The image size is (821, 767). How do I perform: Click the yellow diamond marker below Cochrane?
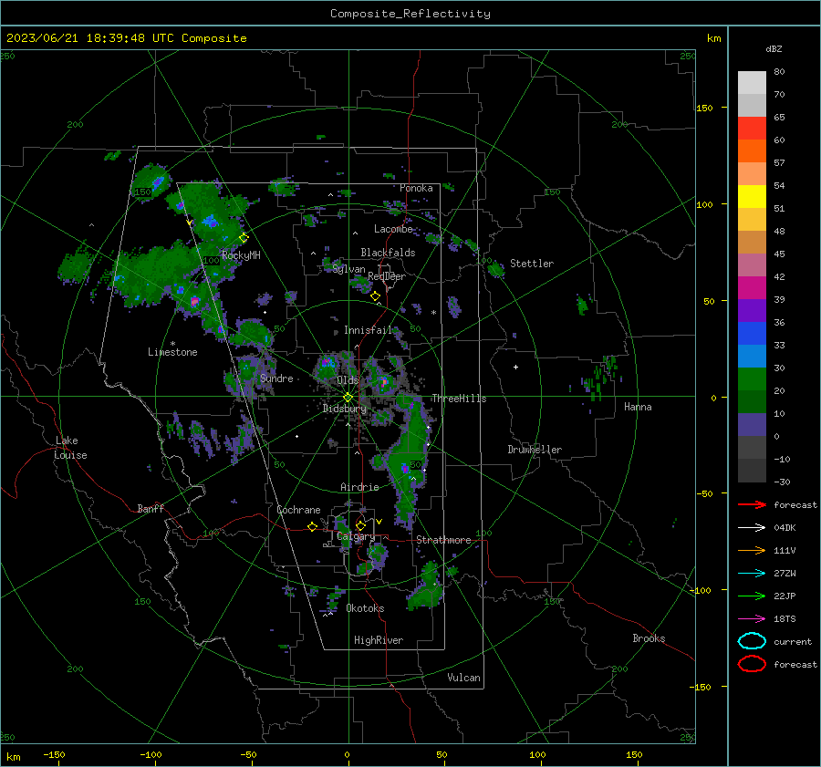point(313,527)
